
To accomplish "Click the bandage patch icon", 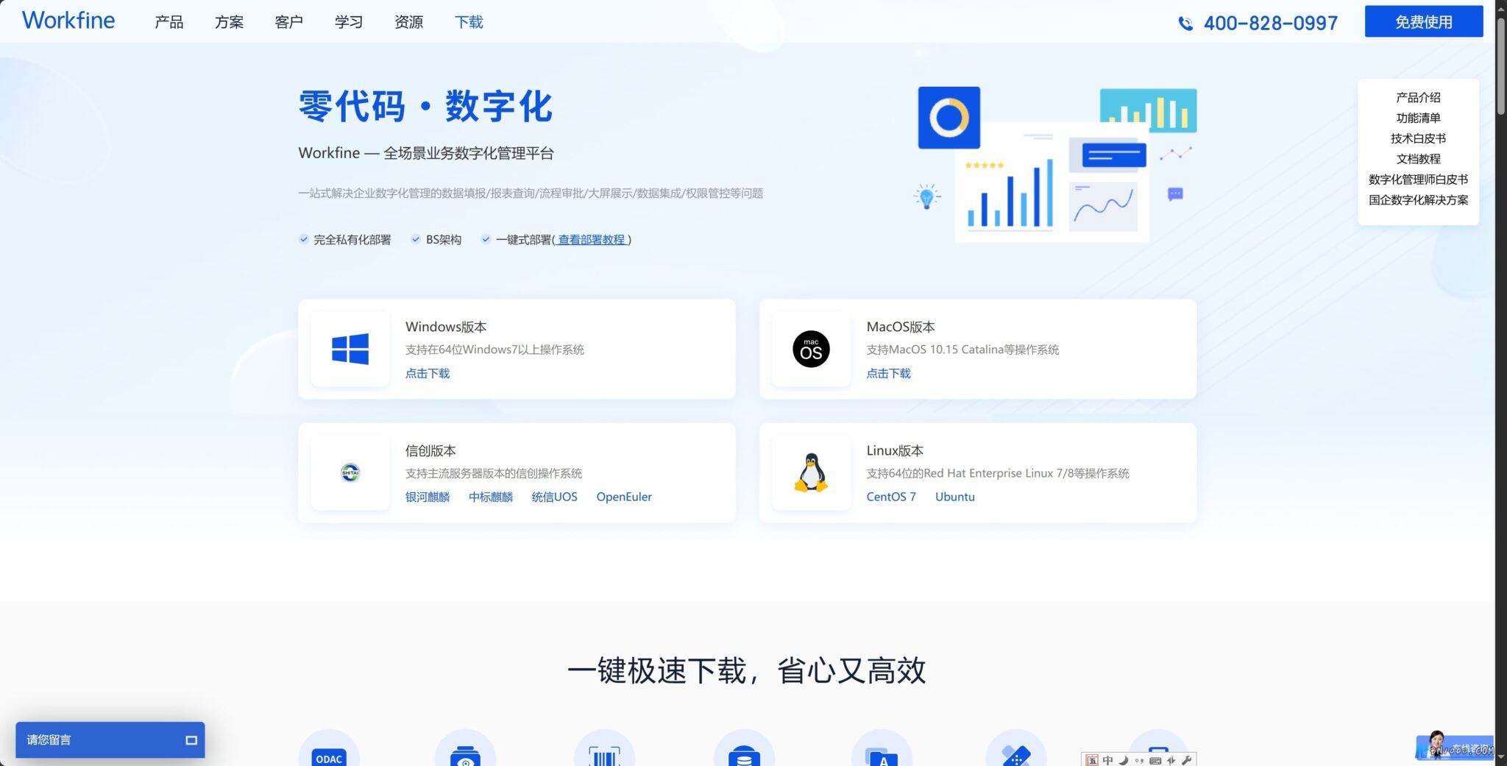I will coord(1016,751).
